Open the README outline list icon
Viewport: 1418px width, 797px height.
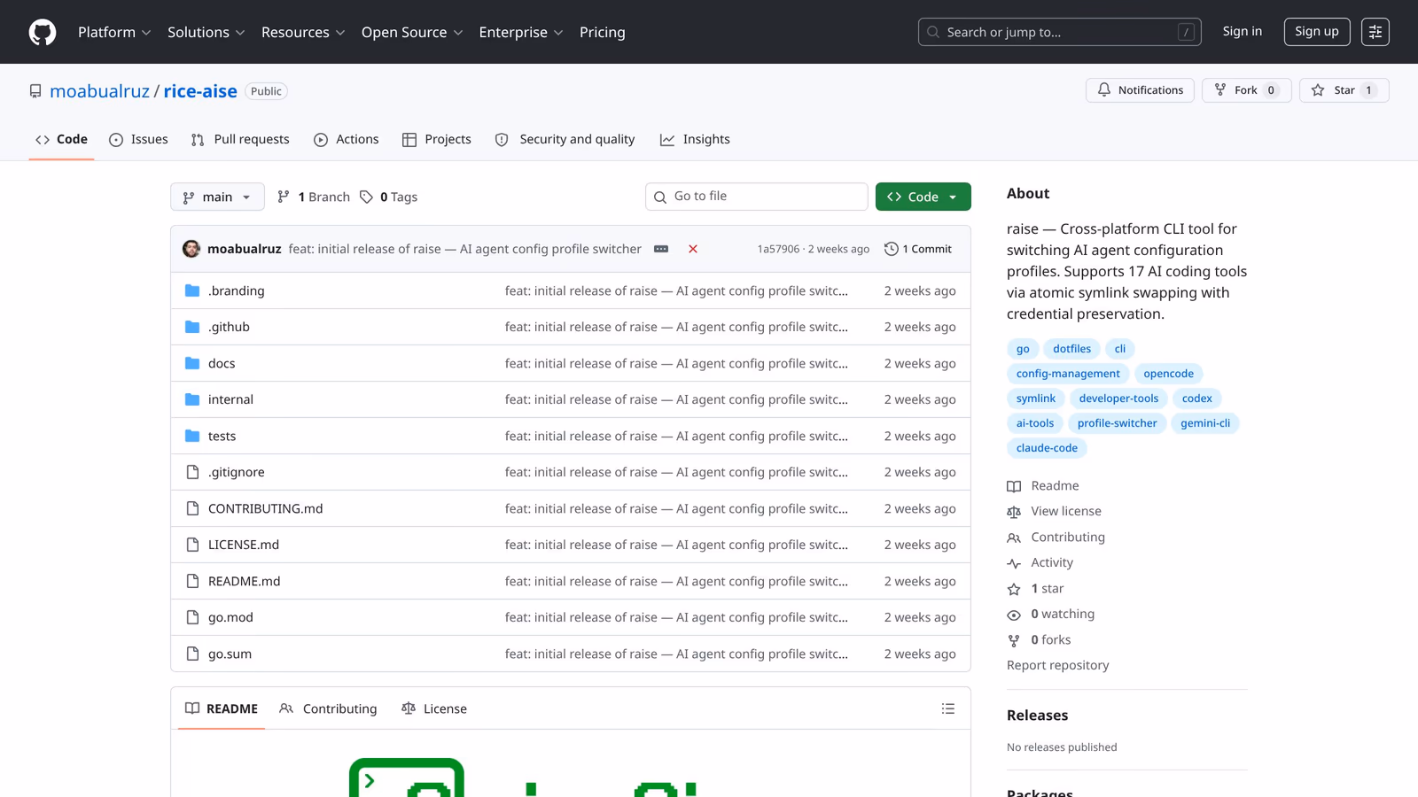tap(947, 708)
